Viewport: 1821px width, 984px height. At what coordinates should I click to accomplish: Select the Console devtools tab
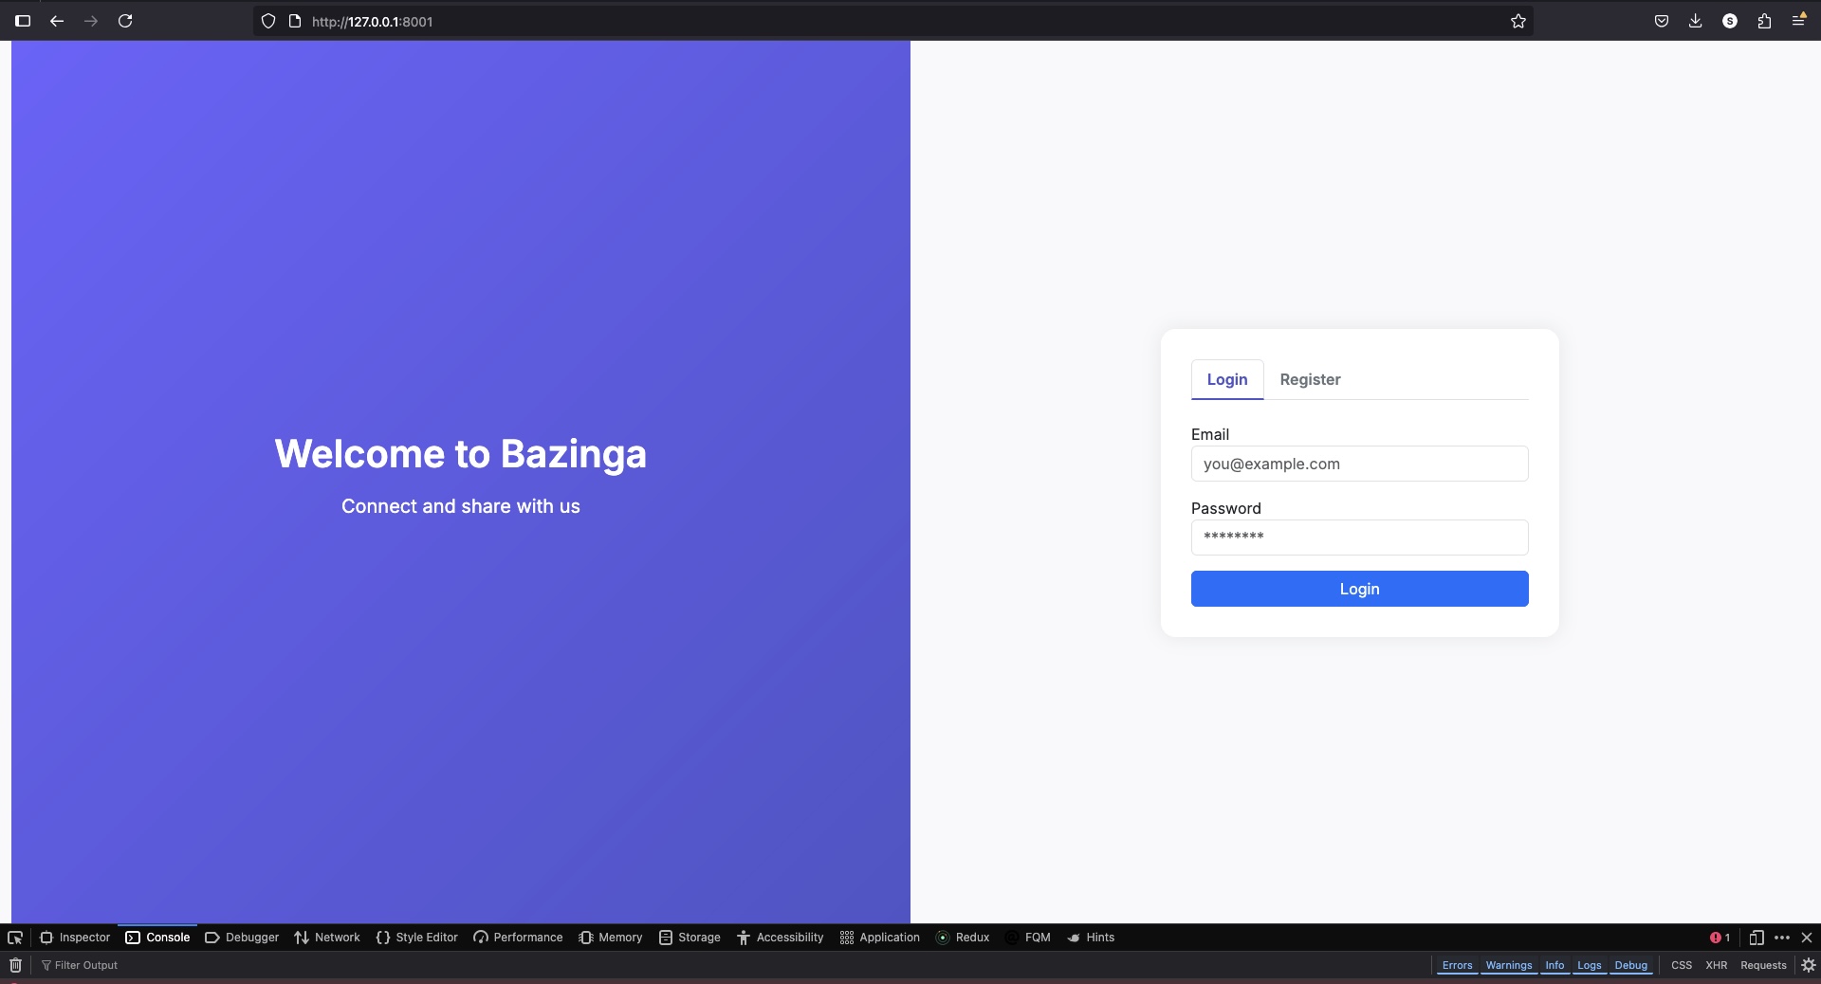(x=157, y=938)
